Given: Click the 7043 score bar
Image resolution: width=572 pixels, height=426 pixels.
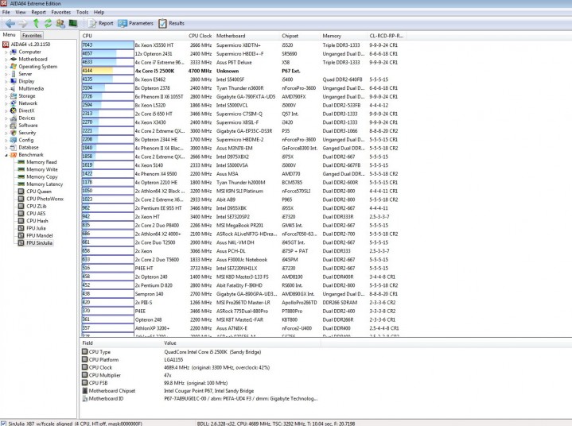Looking at the screenshot, I should tap(108, 45).
